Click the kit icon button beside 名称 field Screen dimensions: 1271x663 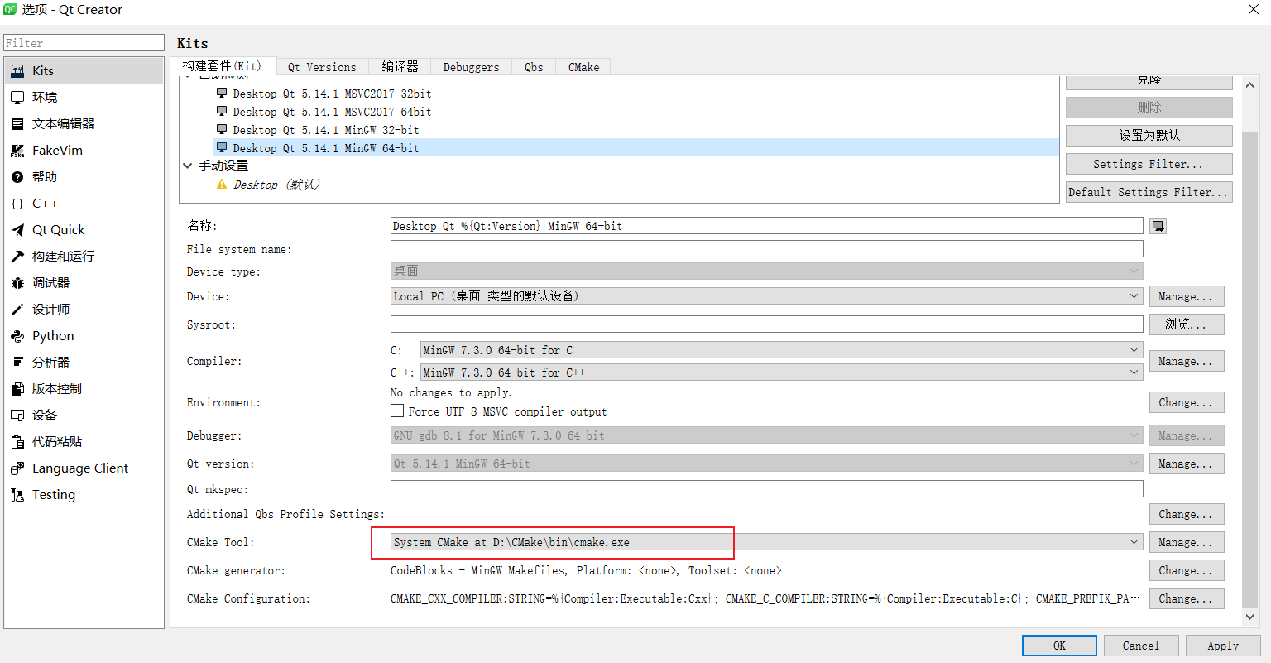(x=1158, y=226)
